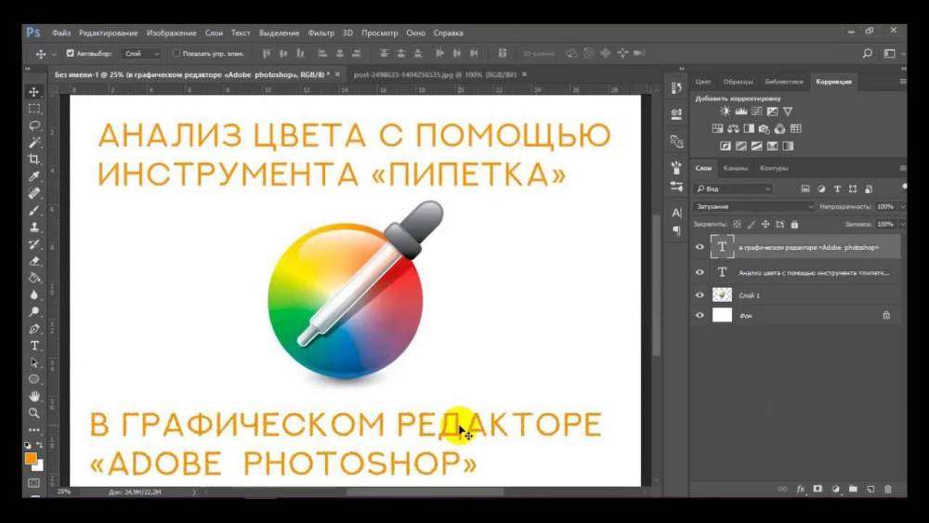Open the Фильтр menu
929x523 pixels.
[x=321, y=33]
